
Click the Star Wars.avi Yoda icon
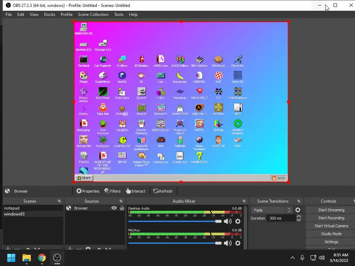103,124
